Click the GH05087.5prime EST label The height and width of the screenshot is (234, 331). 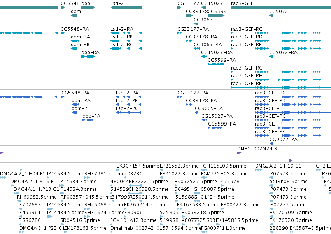(214, 189)
